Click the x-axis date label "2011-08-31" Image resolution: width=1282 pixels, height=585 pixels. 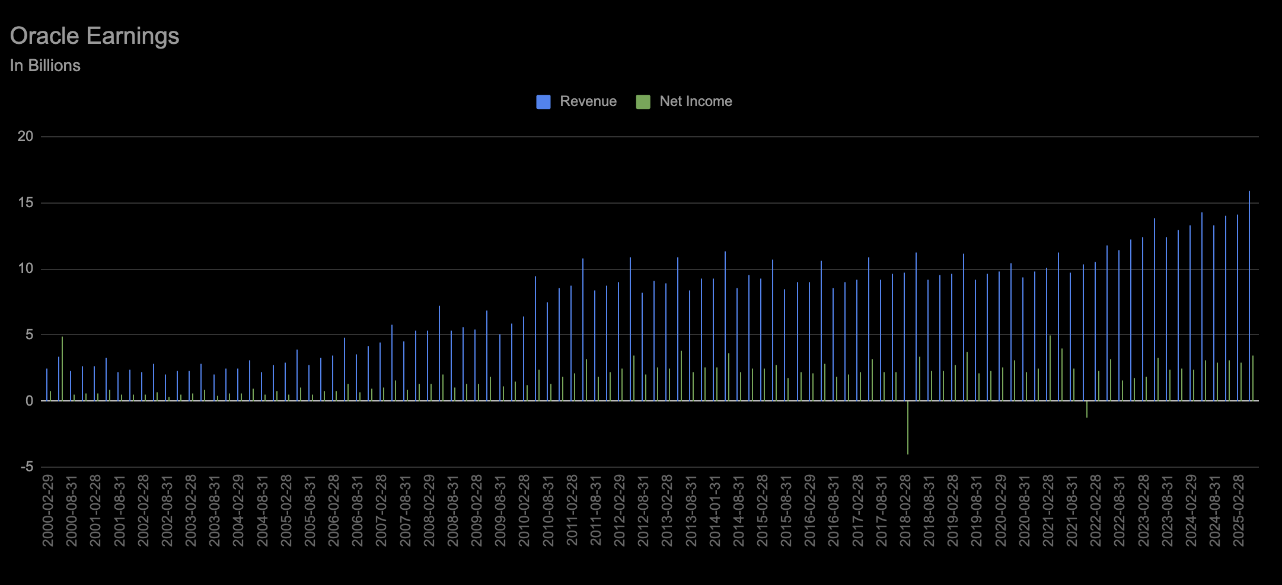[x=595, y=510]
